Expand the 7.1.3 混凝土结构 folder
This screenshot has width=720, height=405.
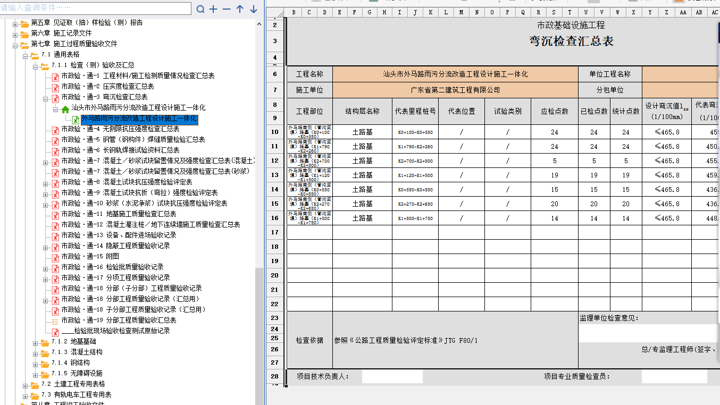tap(36, 352)
